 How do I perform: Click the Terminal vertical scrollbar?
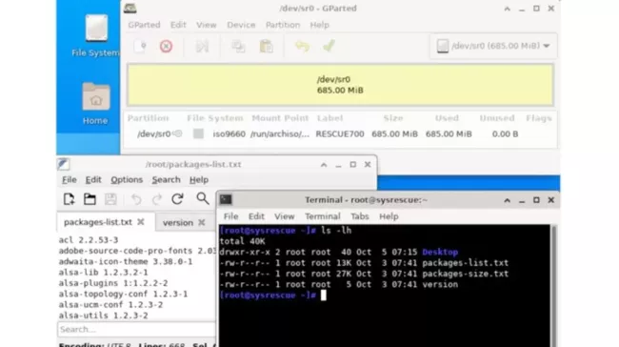click(554, 285)
